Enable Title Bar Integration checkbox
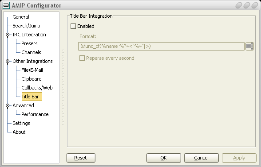This screenshot has width=261, height=167. tap(73, 26)
